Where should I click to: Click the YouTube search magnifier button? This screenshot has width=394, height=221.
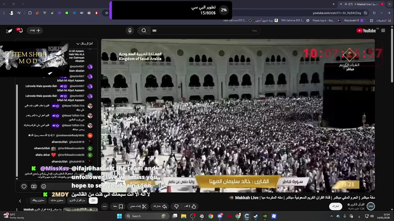point(144,30)
